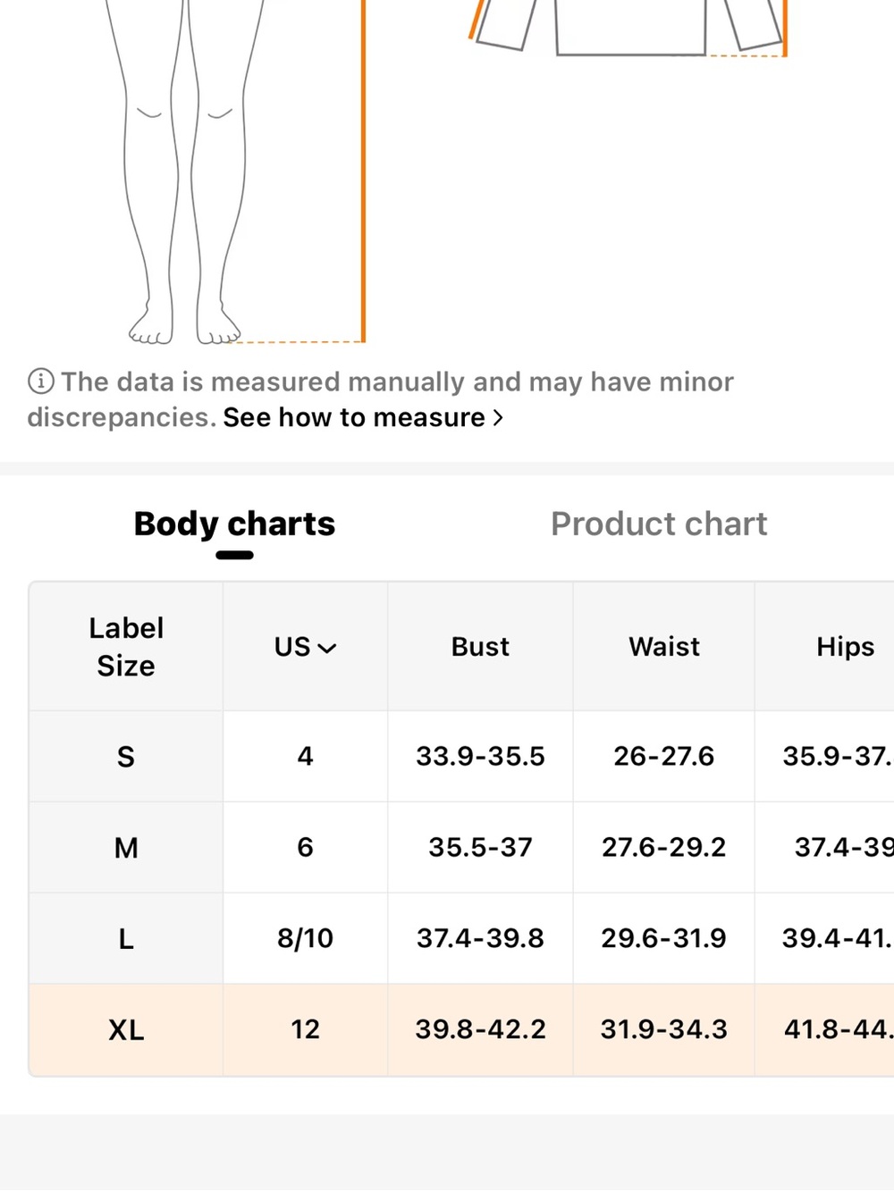Click the S waist value 26-27.6

click(x=664, y=756)
